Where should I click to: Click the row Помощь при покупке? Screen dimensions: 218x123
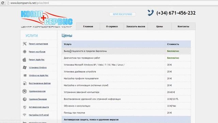[126, 113]
